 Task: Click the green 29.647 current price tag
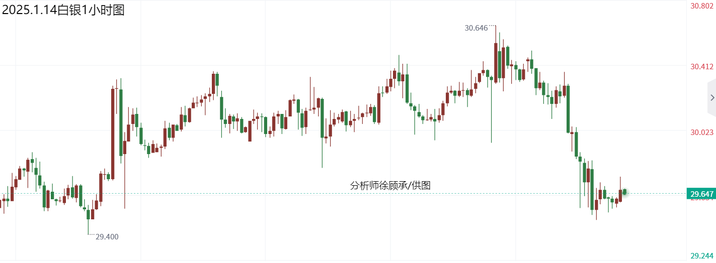(x=701, y=194)
